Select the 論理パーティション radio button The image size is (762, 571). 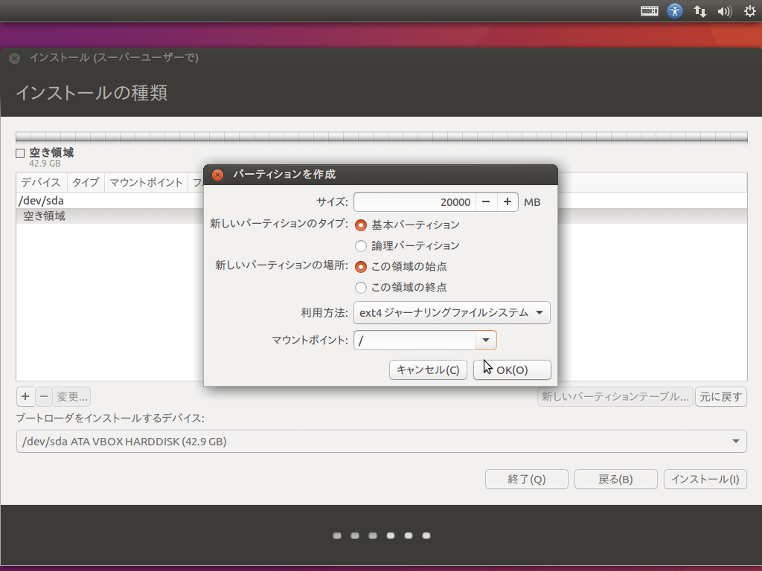(x=361, y=245)
